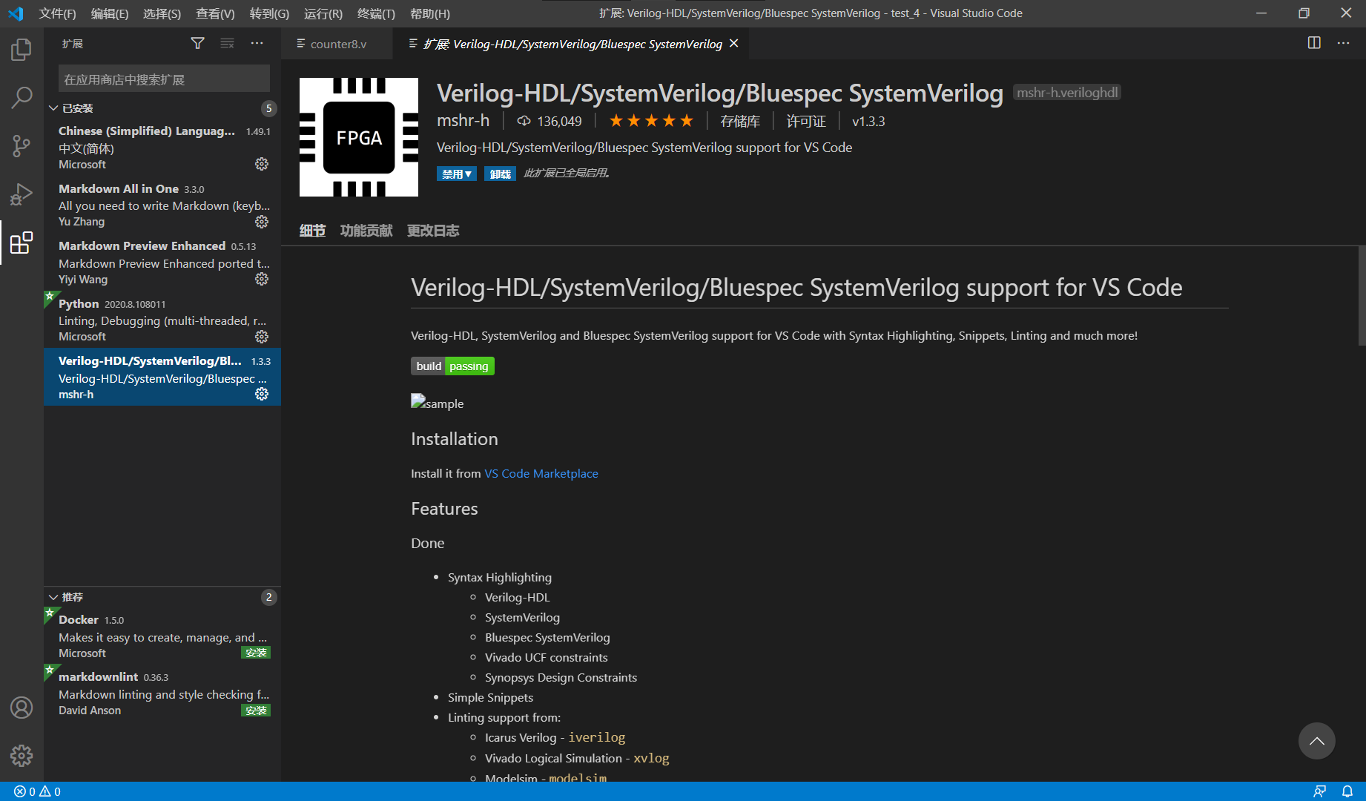Open the 存储库 repository link
The width and height of the screenshot is (1366, 801).
click(x=740, y=121)
